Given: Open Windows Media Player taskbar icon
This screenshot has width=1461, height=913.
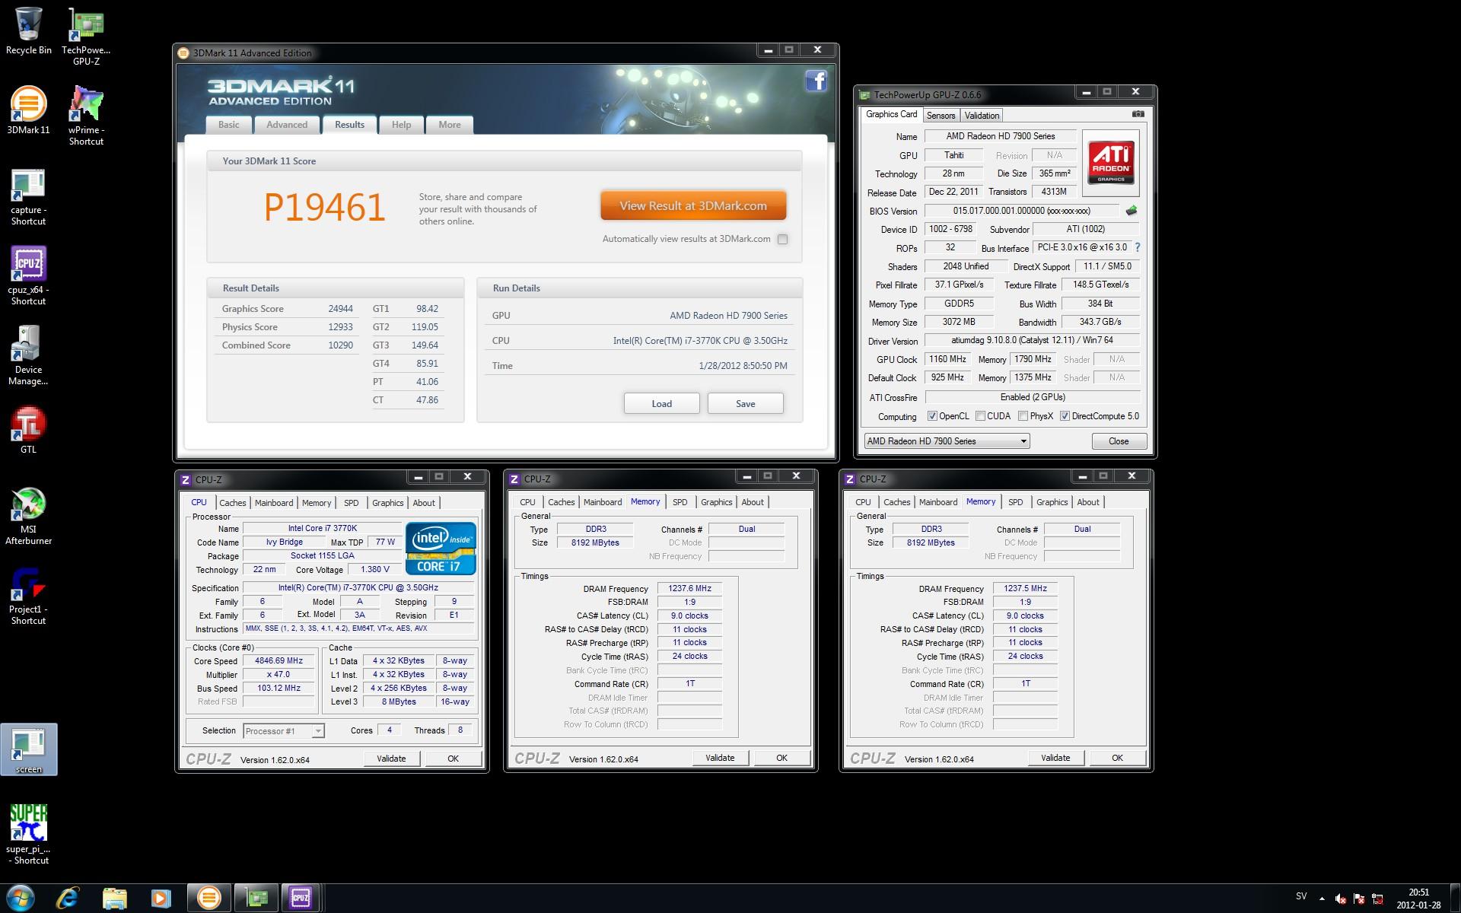Looking at the screenshot, I should 161,899.
